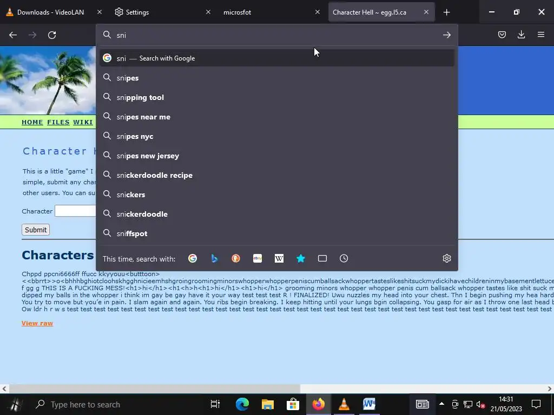The image size is (554, 415).
Task: Search this time with Google icon
Action: coord(193,259)
